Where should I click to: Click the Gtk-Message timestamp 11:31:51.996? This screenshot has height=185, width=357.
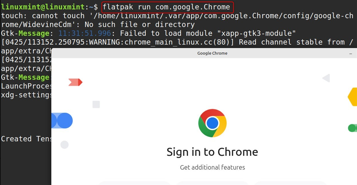pos(85,33)
